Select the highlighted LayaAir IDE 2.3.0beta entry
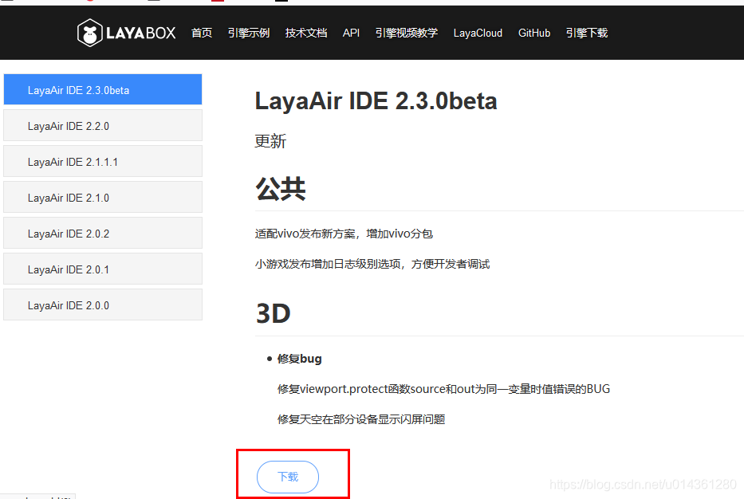 [102, 89]
